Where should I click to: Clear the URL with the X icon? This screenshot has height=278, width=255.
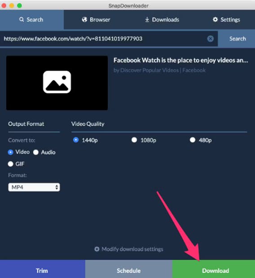pyautogui.click(x=211, y=39)
